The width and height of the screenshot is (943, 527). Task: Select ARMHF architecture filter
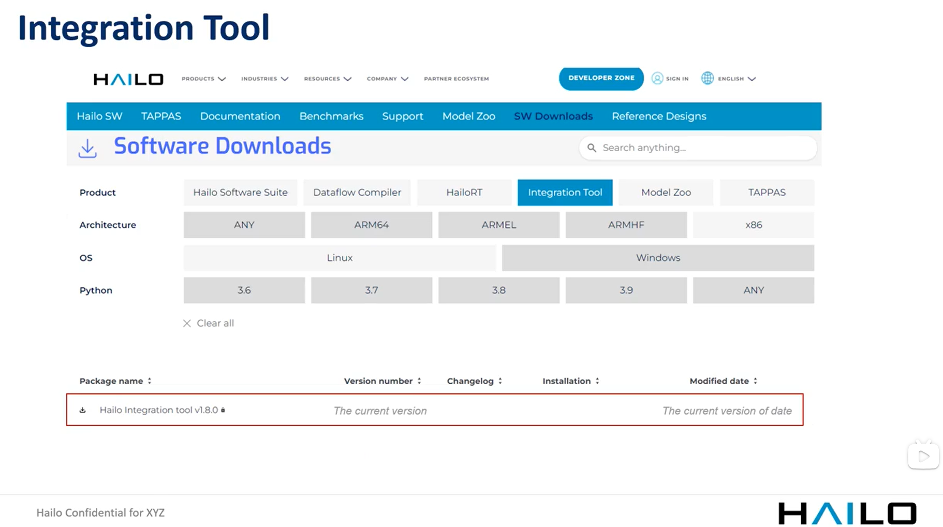626,225
